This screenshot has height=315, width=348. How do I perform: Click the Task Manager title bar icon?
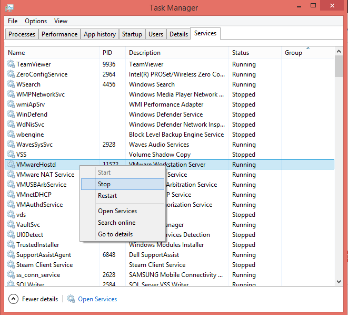coord(9,8)
